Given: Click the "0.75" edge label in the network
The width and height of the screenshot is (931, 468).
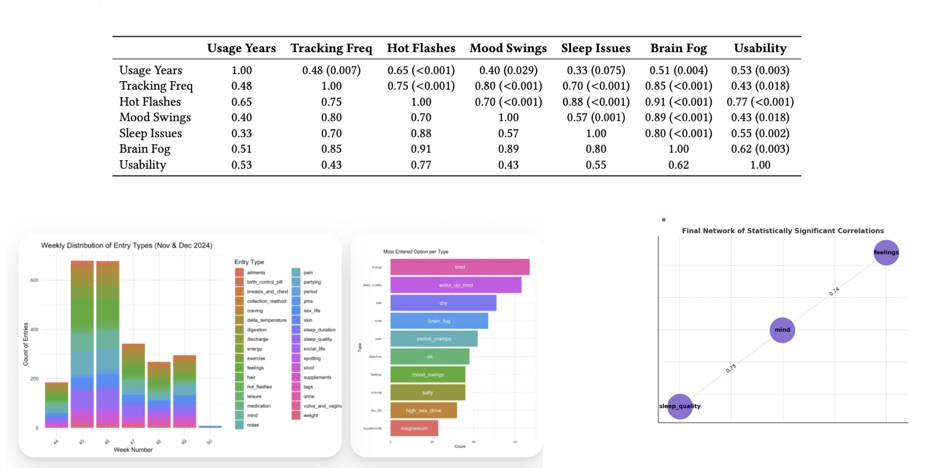Looking at the screenshot, I should [732, 369].
